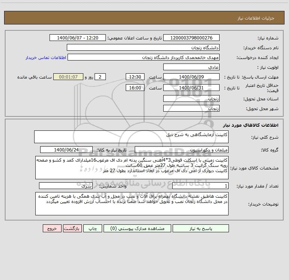Click response deadline date 1400/06/09

pyautogui.click(x=191, y=77)
